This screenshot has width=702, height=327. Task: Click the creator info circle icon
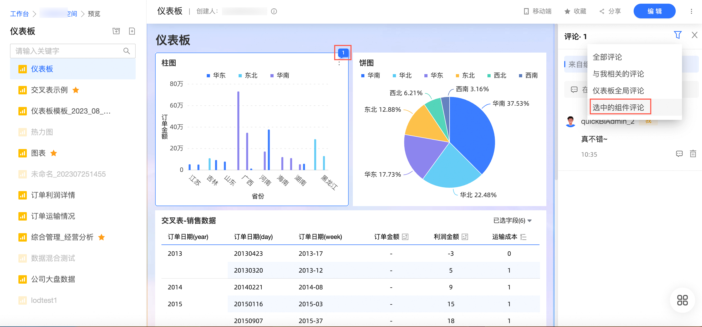coord(274,11)
